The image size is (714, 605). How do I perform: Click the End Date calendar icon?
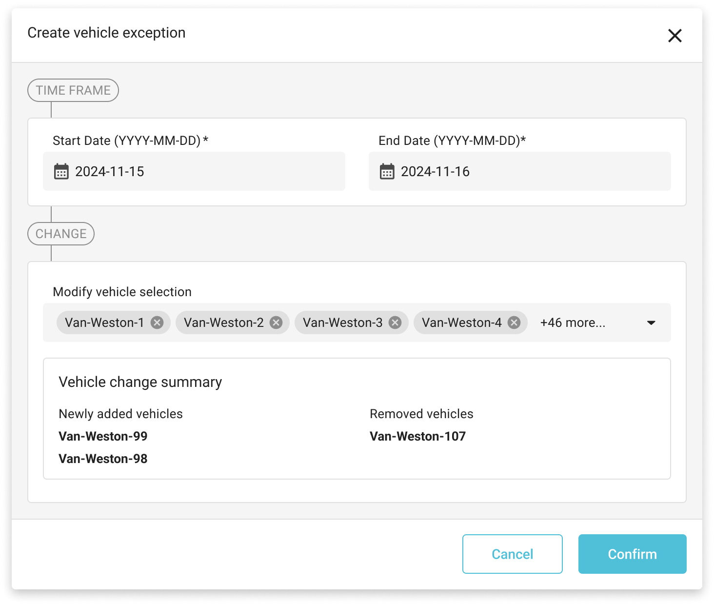tap(387, 172)
